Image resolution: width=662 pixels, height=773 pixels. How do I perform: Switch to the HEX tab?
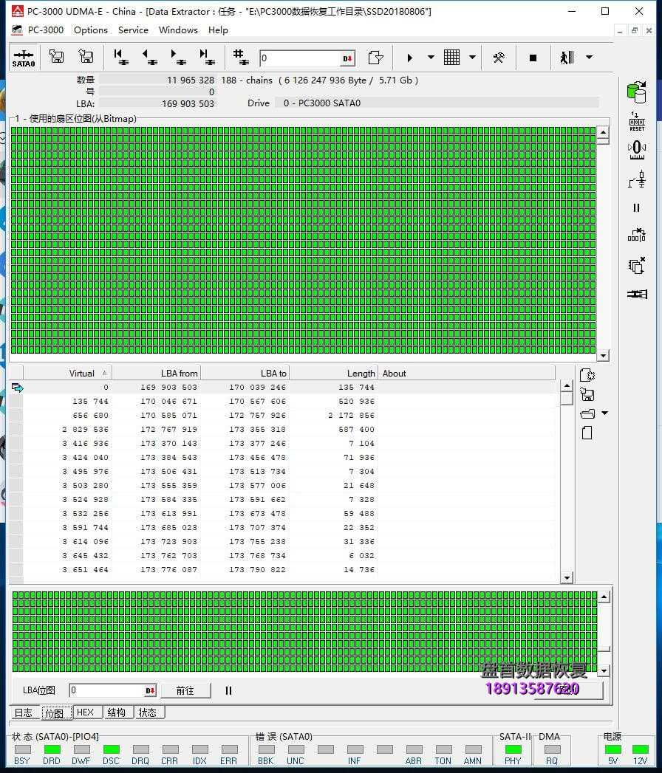click(86, 712)
